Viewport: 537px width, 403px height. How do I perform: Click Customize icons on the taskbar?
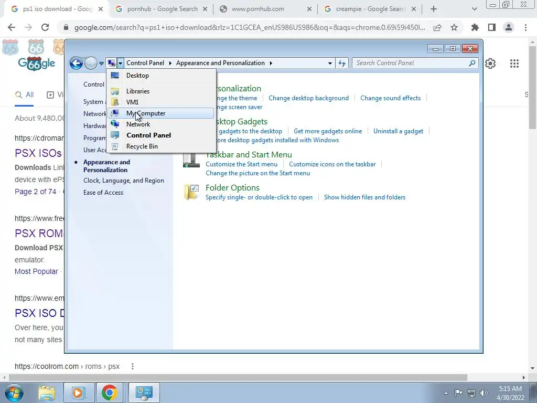click(332, 164)
